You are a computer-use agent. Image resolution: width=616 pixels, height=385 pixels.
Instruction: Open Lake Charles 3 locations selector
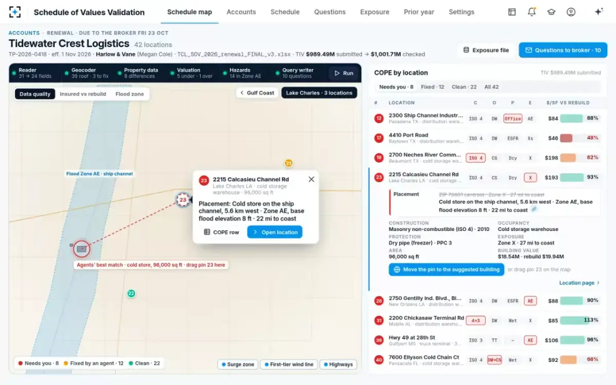pos(319,93)
